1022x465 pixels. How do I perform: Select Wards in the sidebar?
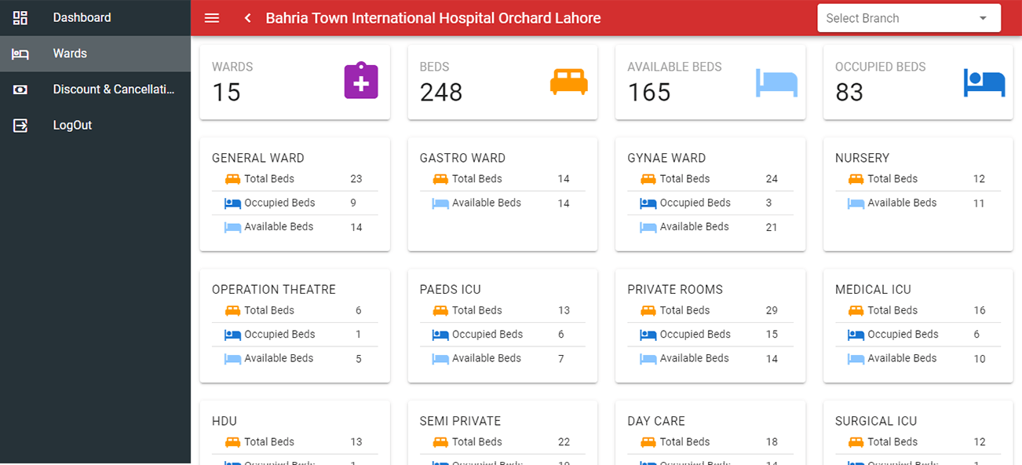(95, 53)
